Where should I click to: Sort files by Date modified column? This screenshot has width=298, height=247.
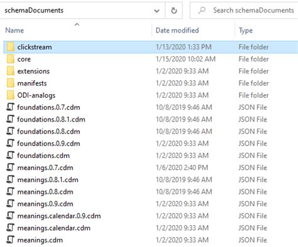point(177,31)
